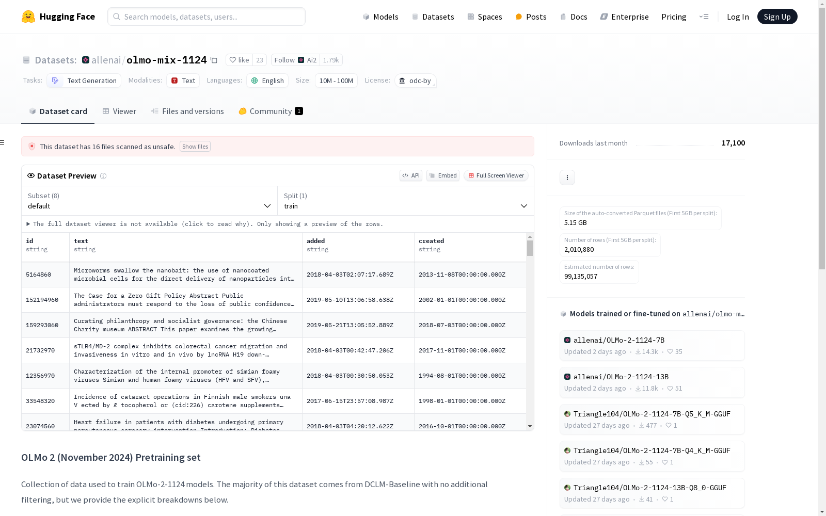Open the allenai/OLMo-2-1124-7B model card
The width and height of the screenshot is (826, 516).
652,346
